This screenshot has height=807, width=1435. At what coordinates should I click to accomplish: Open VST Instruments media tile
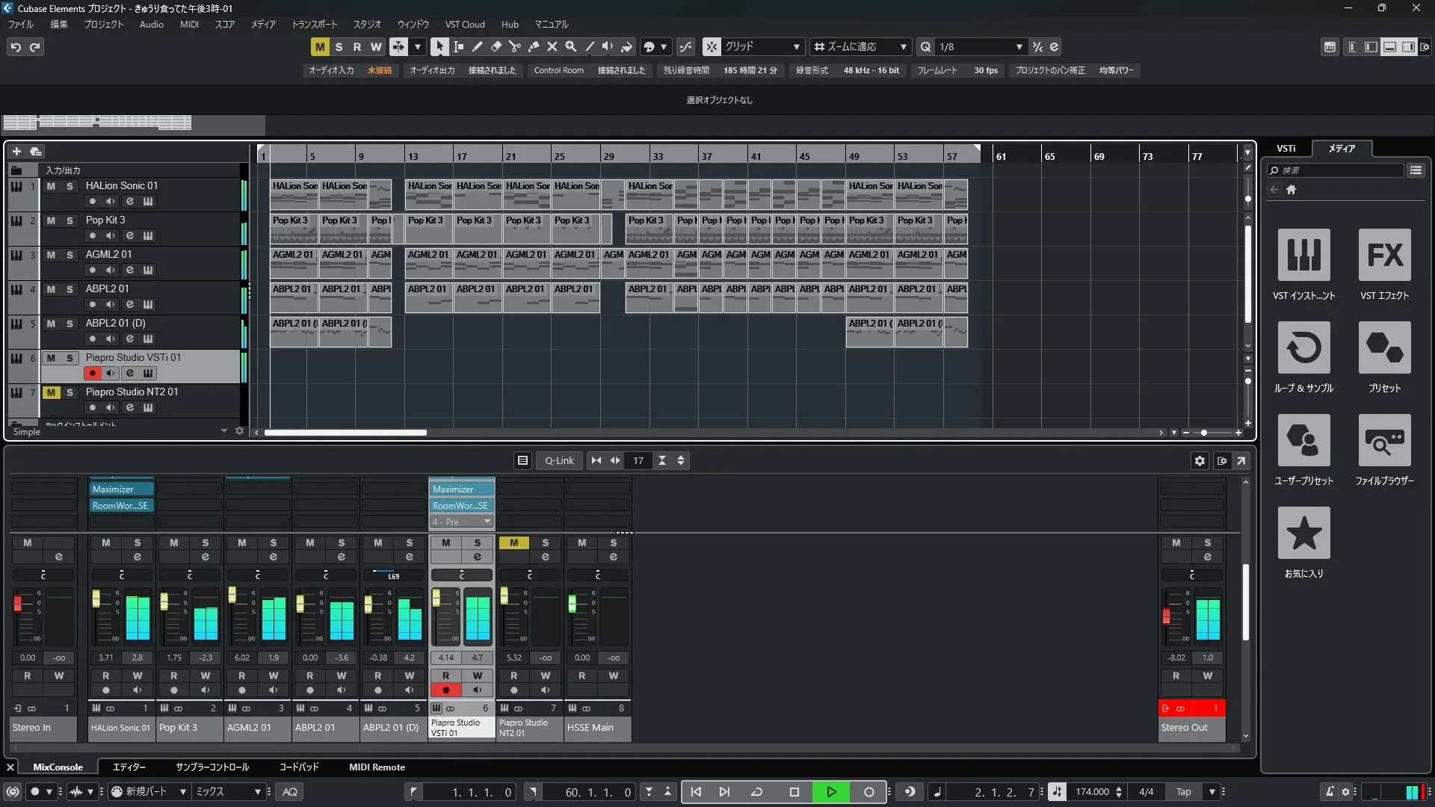click(1303, 256)
